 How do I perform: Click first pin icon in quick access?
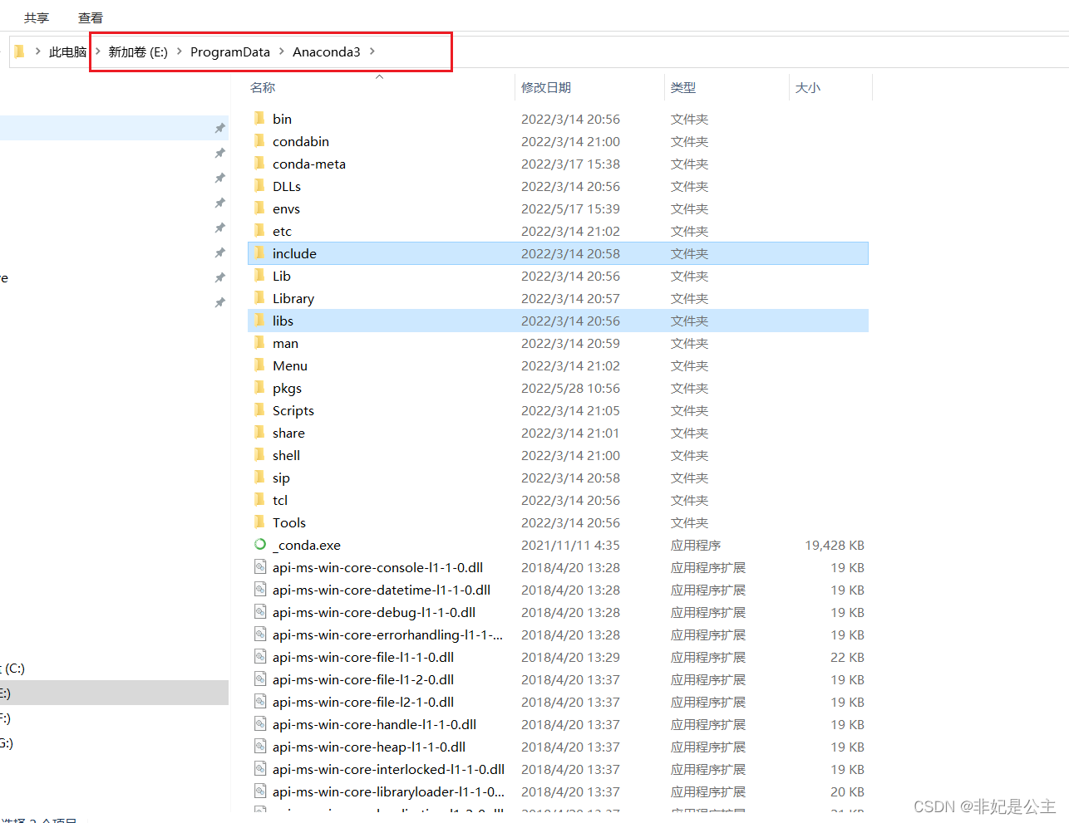coord(219,128)
